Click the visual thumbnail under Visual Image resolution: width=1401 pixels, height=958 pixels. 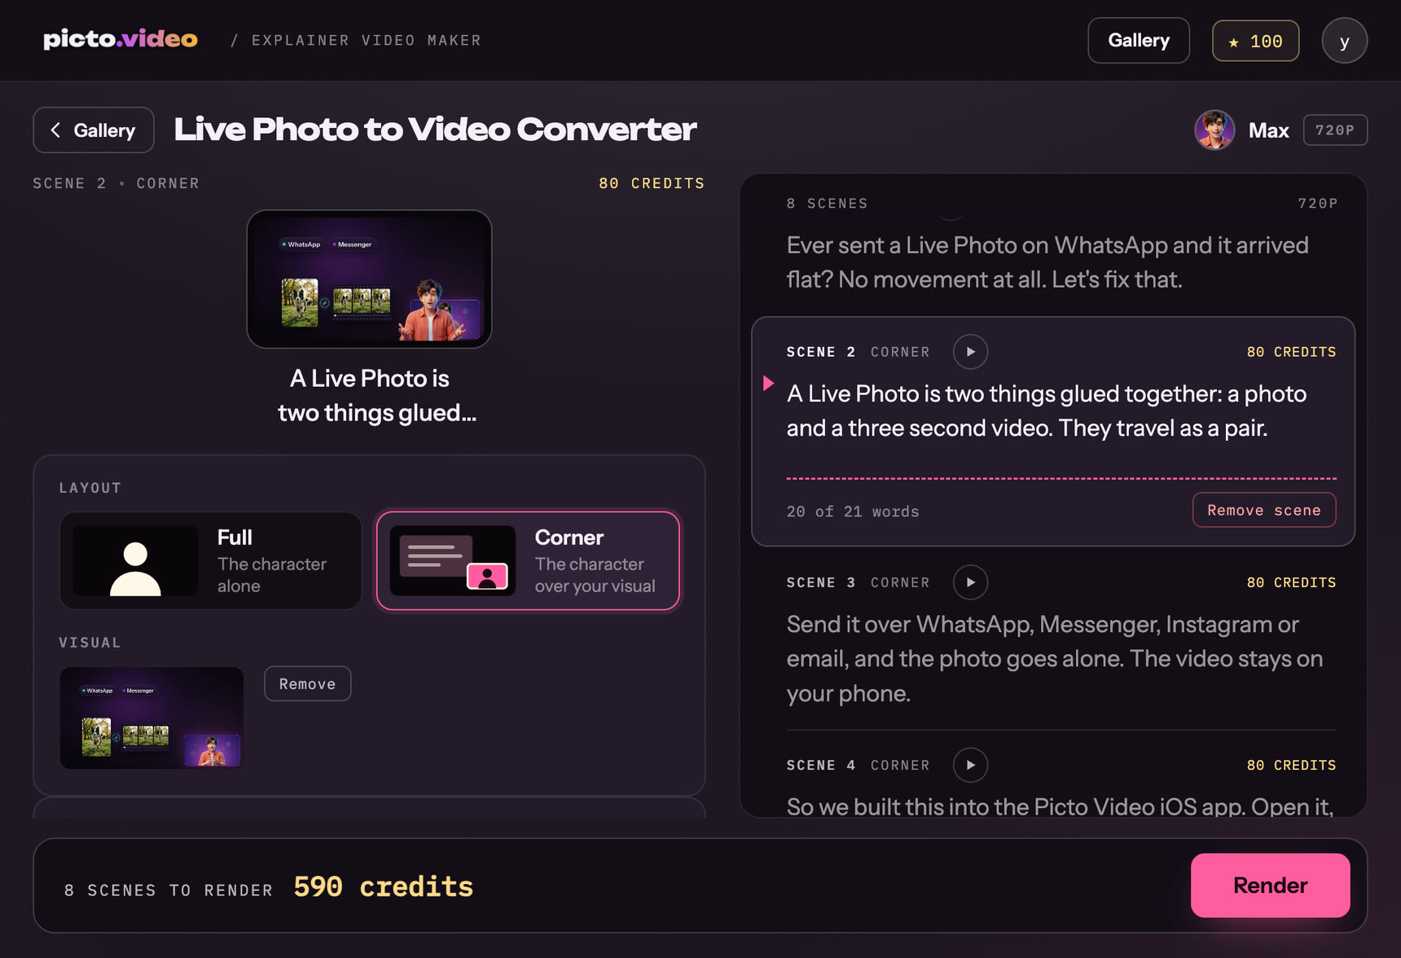[152, 718]
